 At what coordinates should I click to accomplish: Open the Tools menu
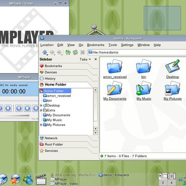point(113,45)
